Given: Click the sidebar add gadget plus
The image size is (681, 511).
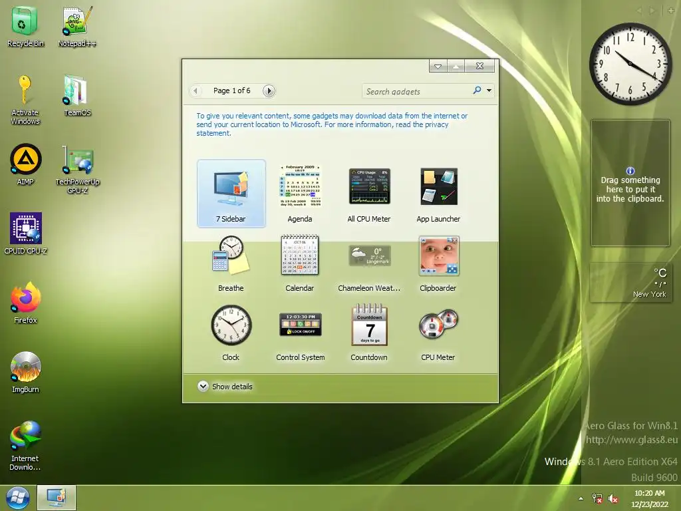Looking at the screenshot, I should click(x=671, y=11).
